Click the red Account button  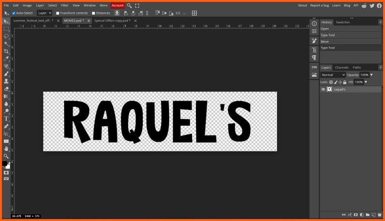117,5
